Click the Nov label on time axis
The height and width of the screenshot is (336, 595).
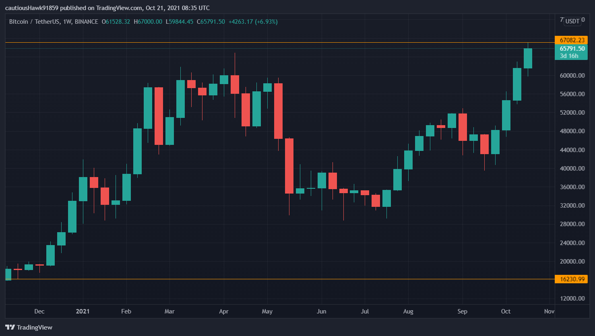[549, 311]
